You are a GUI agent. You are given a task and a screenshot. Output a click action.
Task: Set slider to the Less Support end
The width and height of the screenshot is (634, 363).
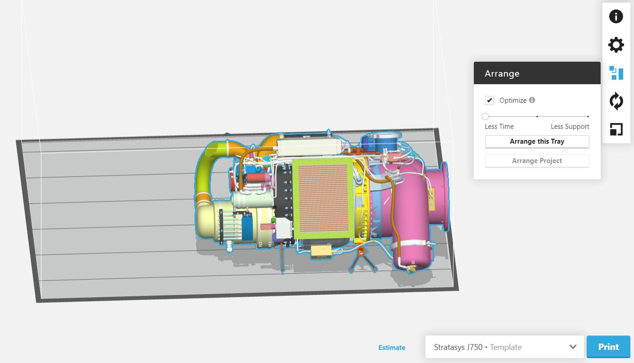pyautogui.click(x=588, y=116)
